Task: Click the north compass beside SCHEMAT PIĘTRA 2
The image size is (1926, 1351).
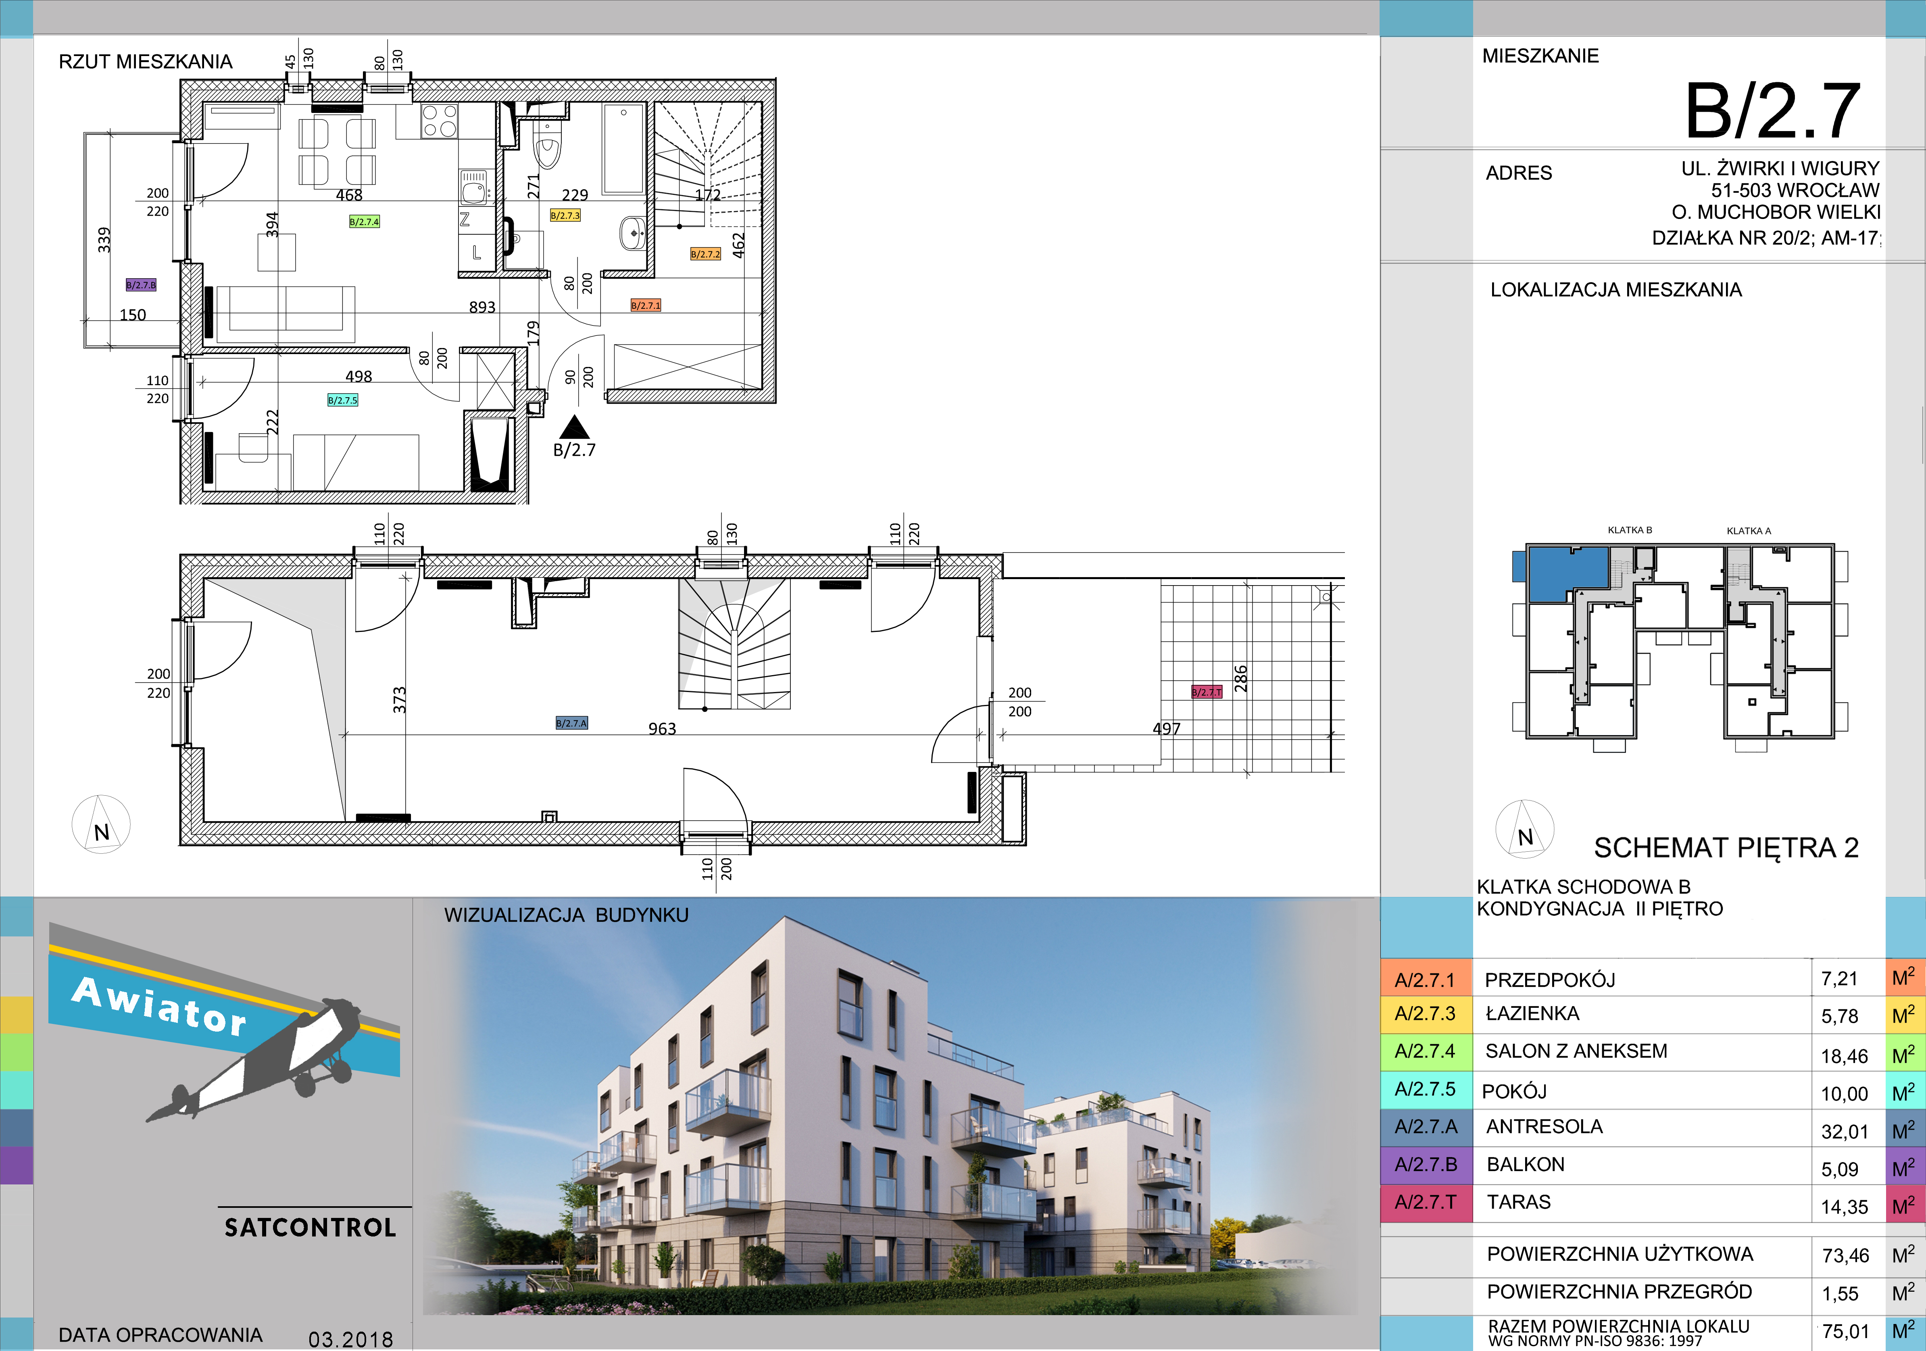Action: pyautogui.click(x=1525, y=829)
